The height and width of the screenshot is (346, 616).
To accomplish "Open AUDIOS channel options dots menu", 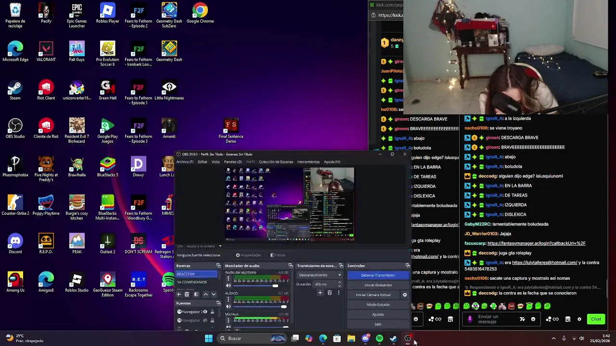I will [229, 300].
